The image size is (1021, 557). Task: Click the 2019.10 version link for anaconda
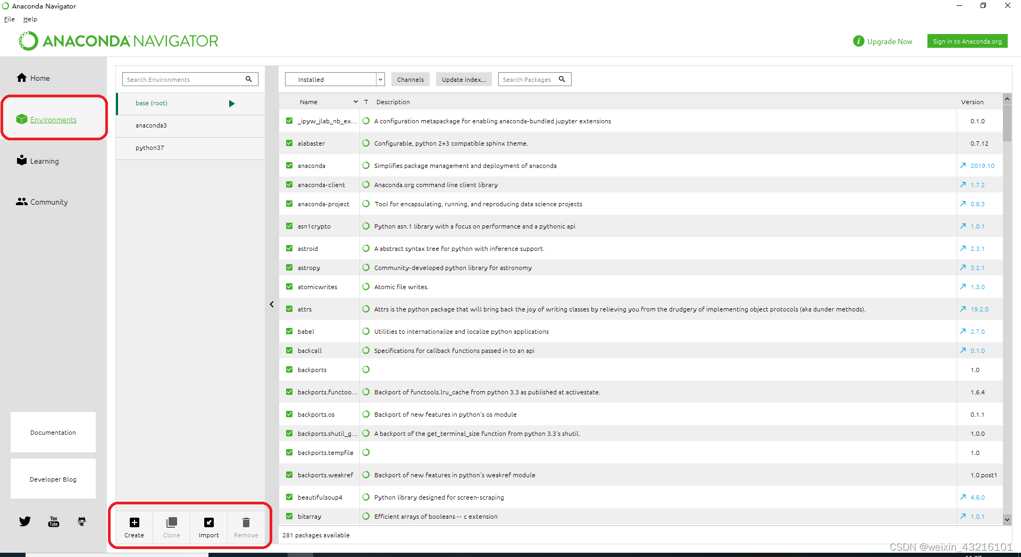pyautogui.click(x=982, y=166)
